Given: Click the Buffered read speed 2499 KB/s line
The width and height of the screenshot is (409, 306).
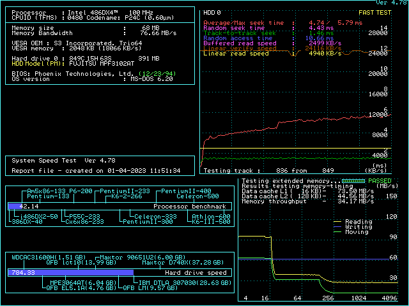Looking at the screenshot, I should [272, 43].
